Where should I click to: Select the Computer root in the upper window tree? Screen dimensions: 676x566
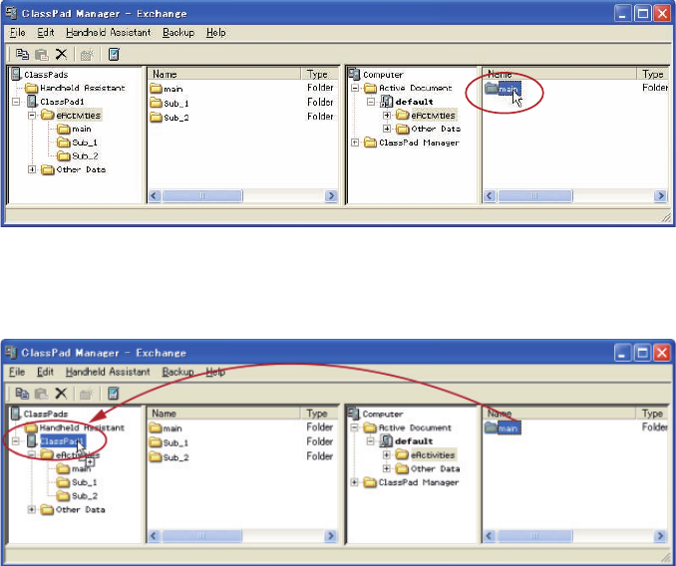coord(376,75)
